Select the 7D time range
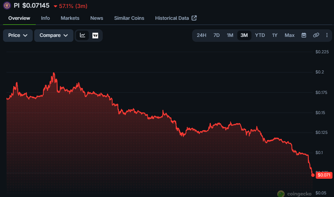 [x=217, y=35]
